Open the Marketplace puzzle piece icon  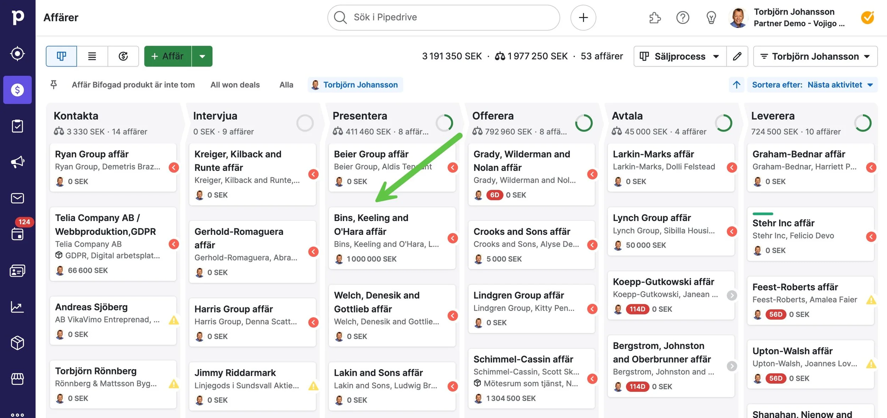655,17
